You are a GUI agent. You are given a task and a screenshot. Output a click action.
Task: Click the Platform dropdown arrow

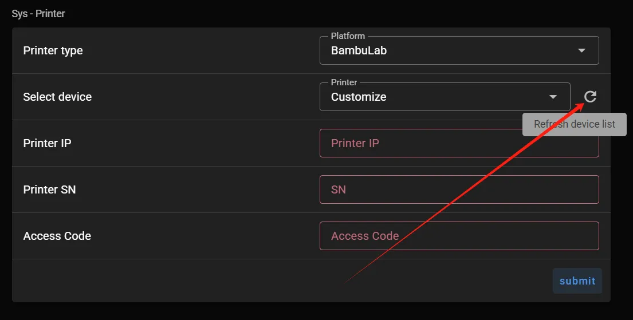coord(581,51)
